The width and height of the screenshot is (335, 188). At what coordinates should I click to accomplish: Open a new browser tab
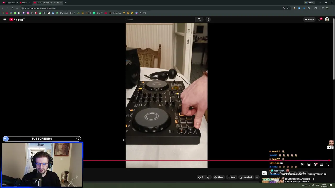[66, 3]
